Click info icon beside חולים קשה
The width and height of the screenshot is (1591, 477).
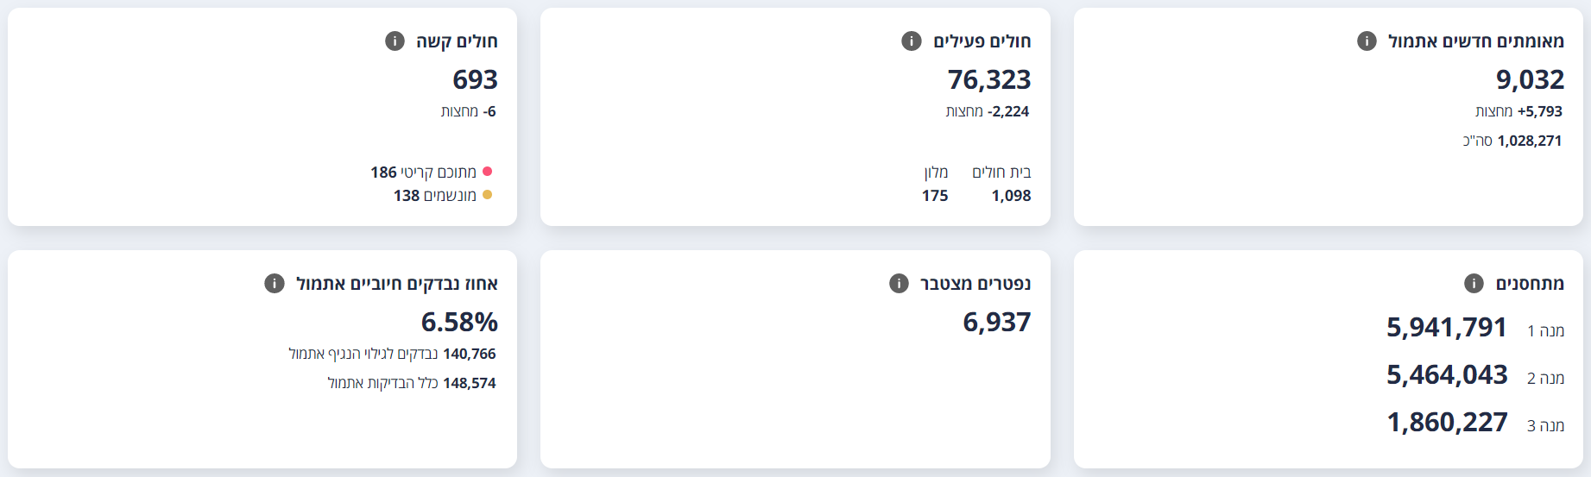395,41
